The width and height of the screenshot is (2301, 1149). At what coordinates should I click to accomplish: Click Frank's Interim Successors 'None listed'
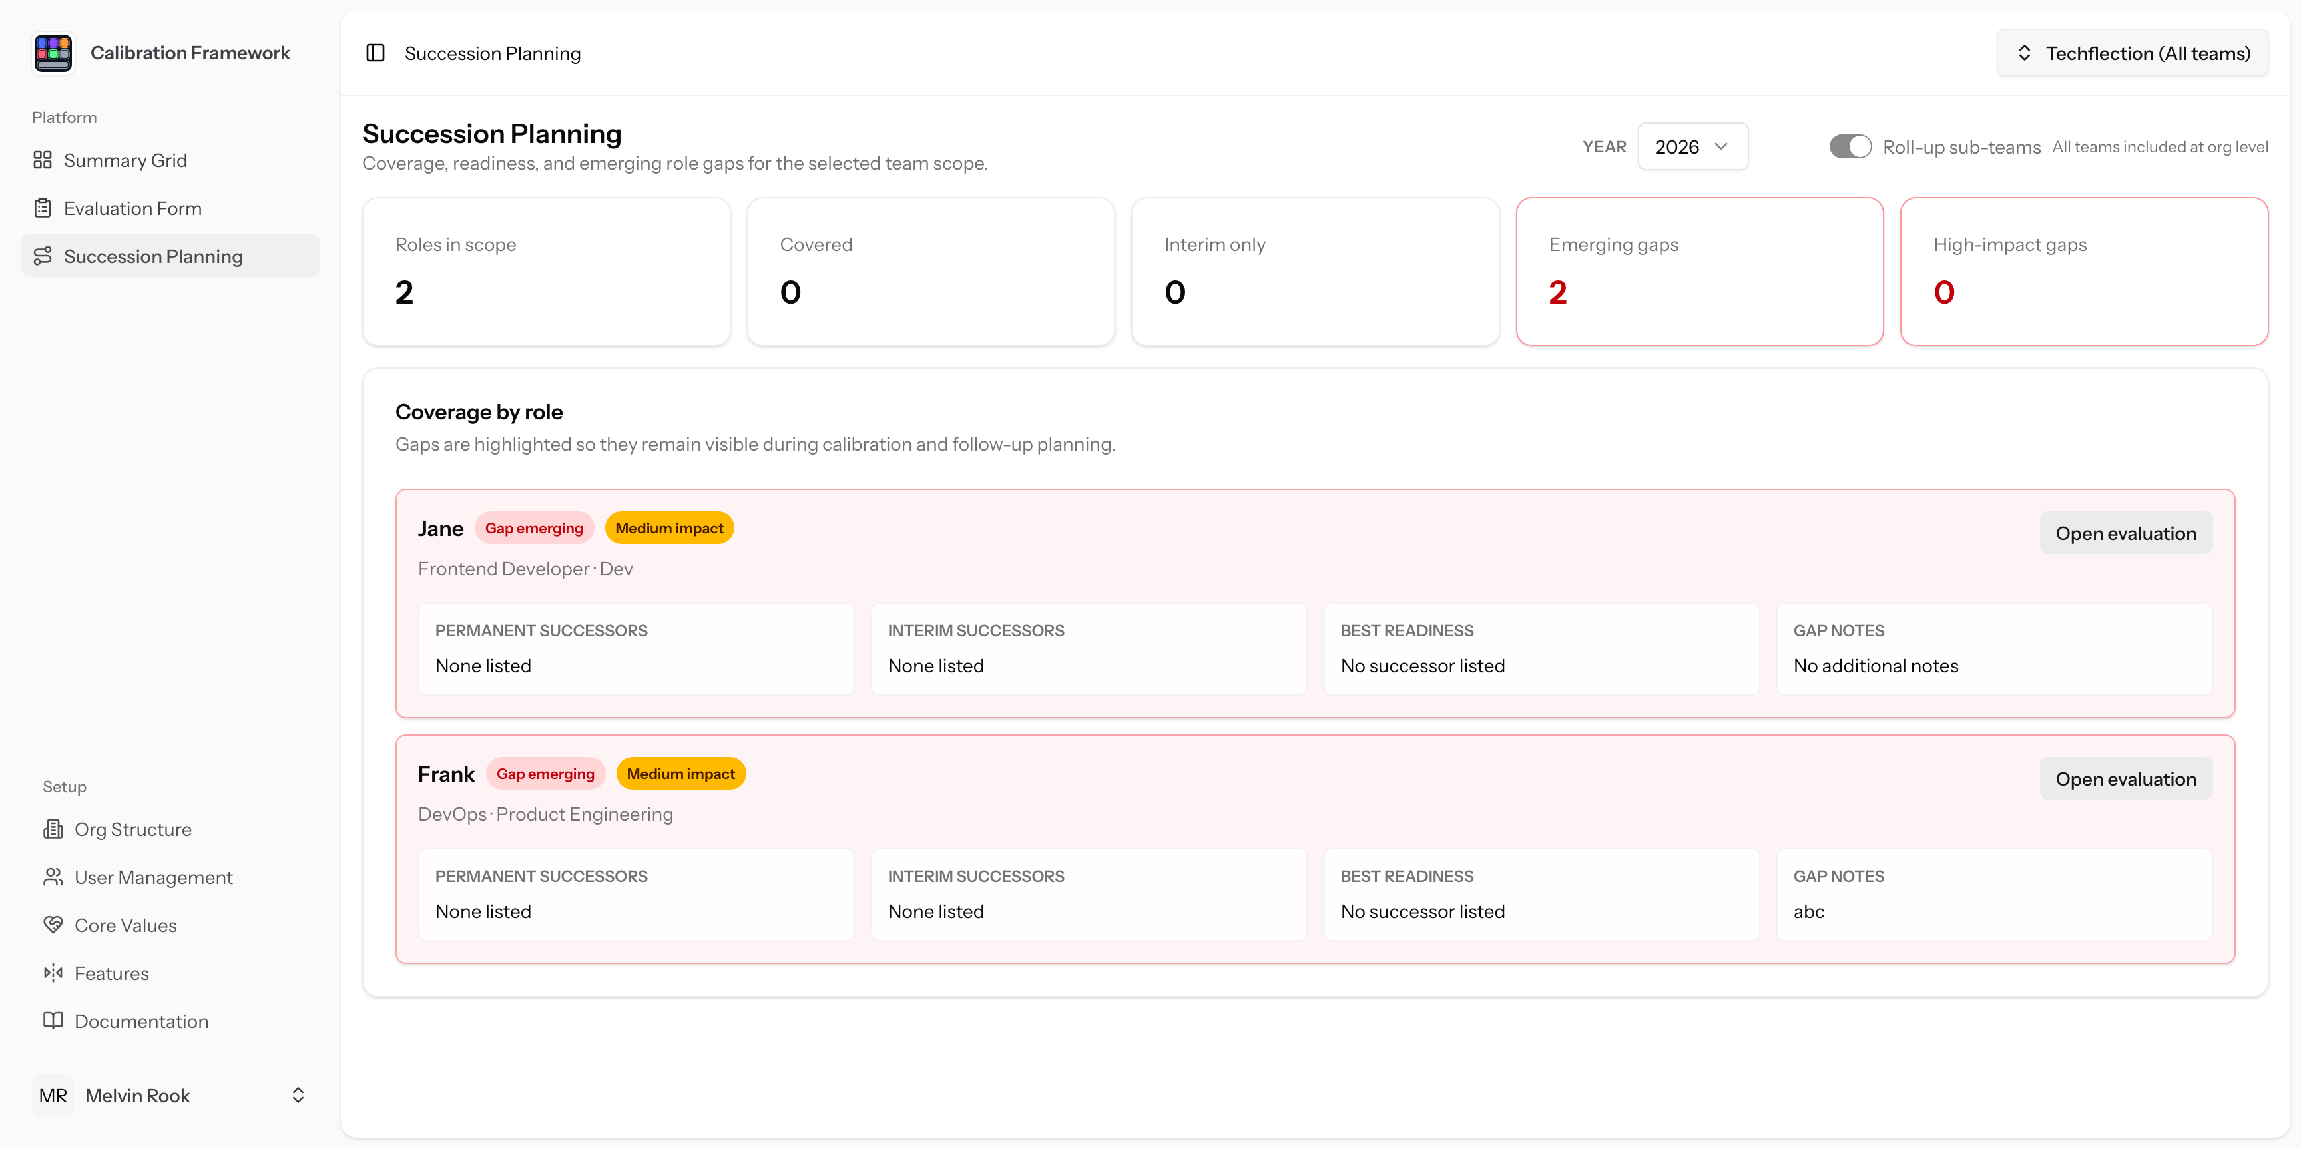point(936,911)
